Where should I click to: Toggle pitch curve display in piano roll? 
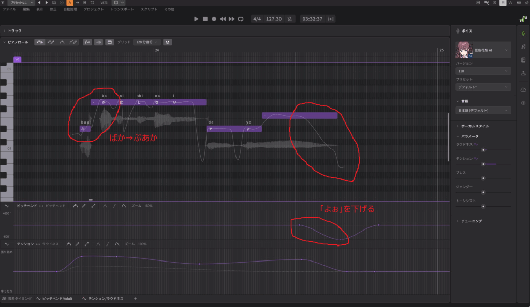87,42
